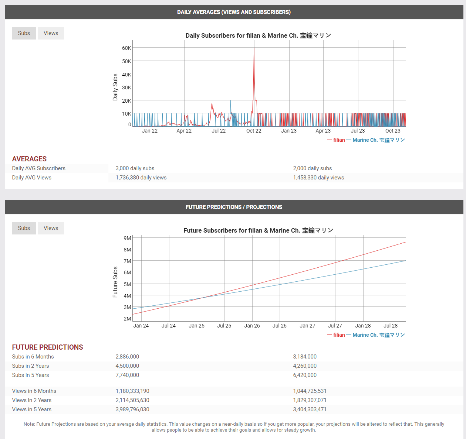Click the 1,458,330 daily views value

point(318,178)
